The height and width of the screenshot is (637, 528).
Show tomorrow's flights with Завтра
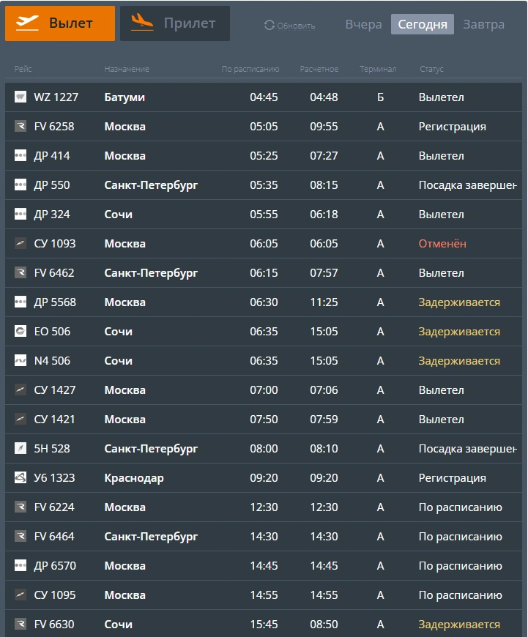484,24
